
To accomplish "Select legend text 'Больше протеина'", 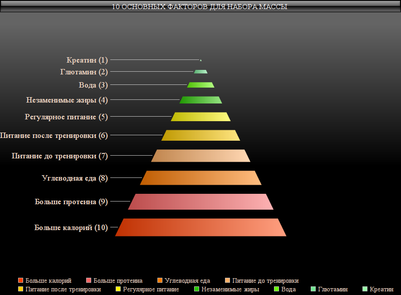I will pos(118,280).
